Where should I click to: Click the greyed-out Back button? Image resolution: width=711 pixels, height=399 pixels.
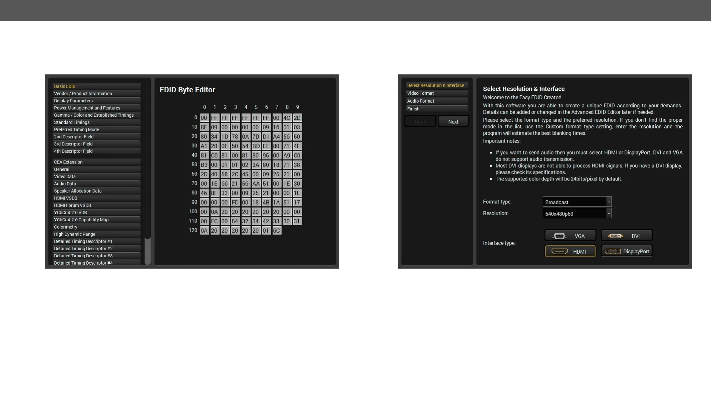click(x=420, y=121)
